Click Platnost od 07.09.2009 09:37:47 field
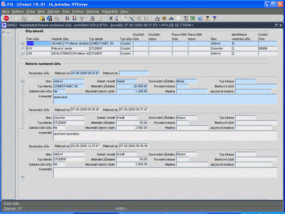Viewport: 285px width, 214px height. click(x=85, y=73)
